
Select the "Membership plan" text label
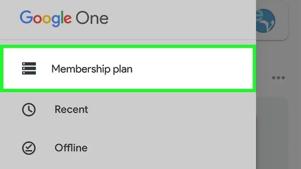tap(92, 69)
